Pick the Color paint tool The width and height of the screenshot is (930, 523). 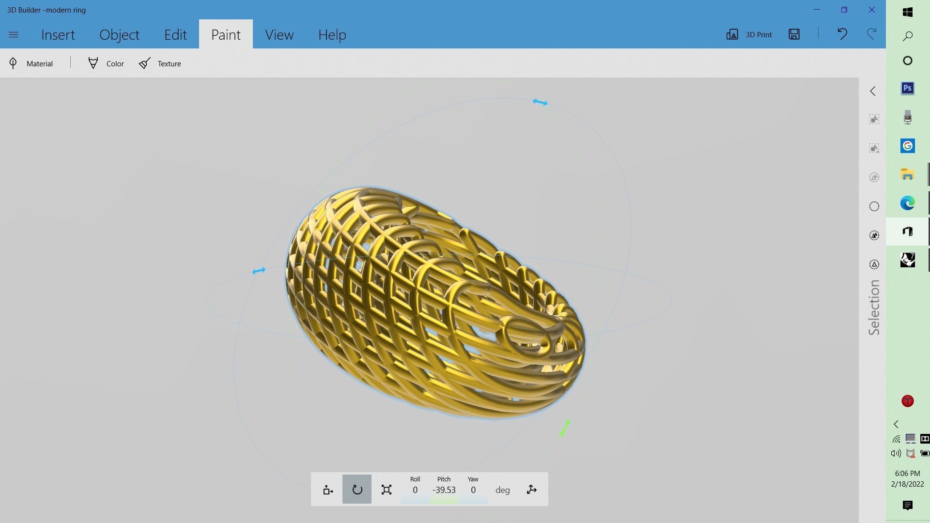(106, 63)
